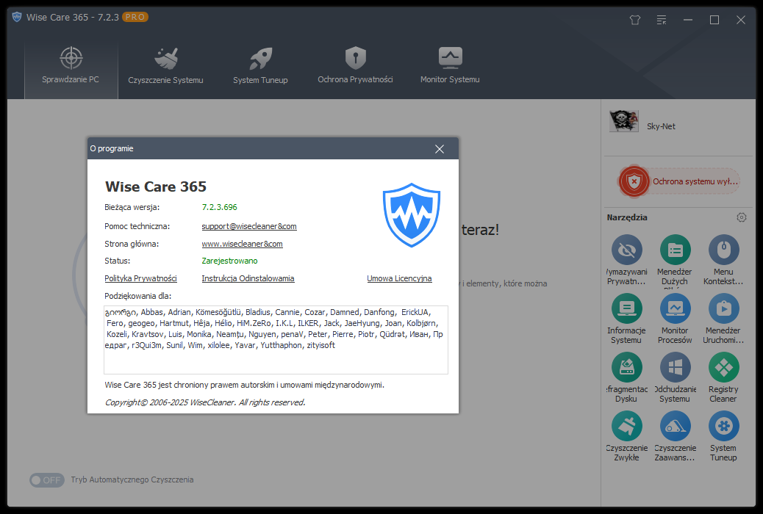Click the Wise Care 365 title bar logo
This screenshot has height=514, width=763.
pos(17,17)
